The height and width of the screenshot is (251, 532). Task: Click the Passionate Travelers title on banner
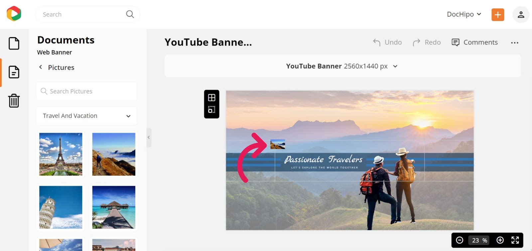324,159
